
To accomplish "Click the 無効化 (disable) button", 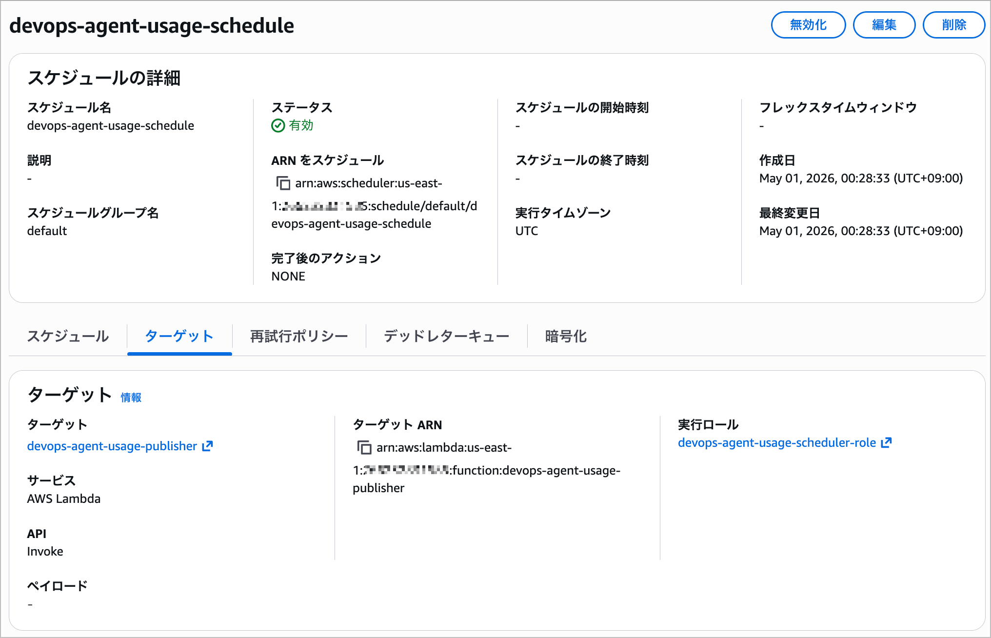I will tap(808, 25).
